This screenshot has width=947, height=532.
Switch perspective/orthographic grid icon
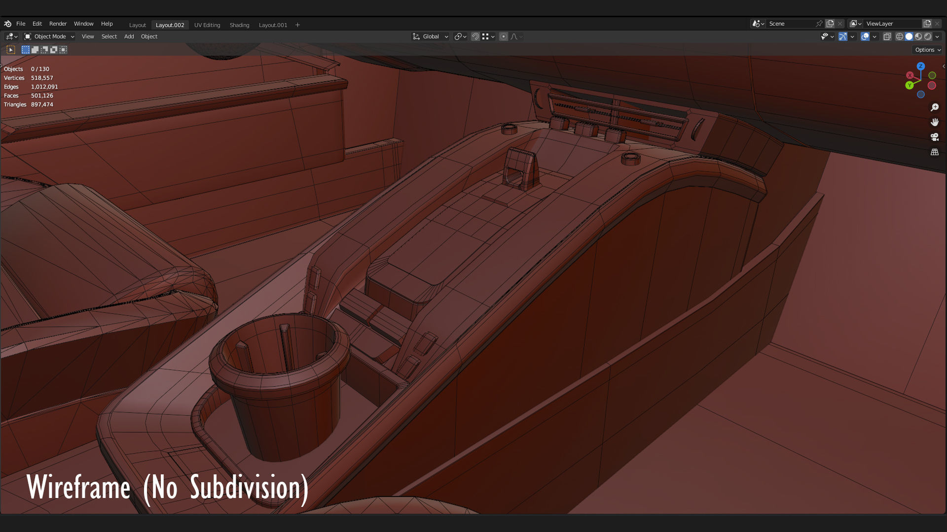click(x=934, y=152)
